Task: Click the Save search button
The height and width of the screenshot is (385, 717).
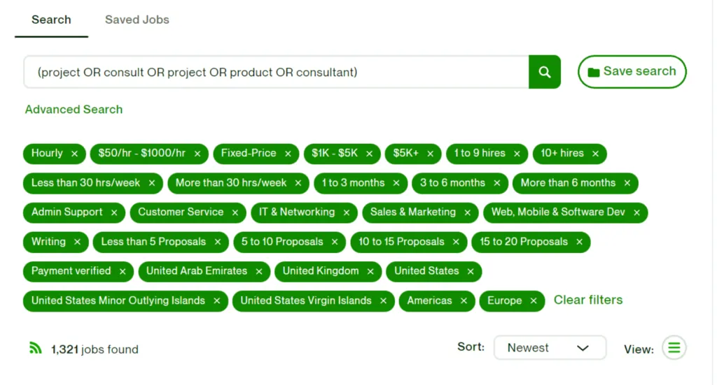Action: pos(632,71)
